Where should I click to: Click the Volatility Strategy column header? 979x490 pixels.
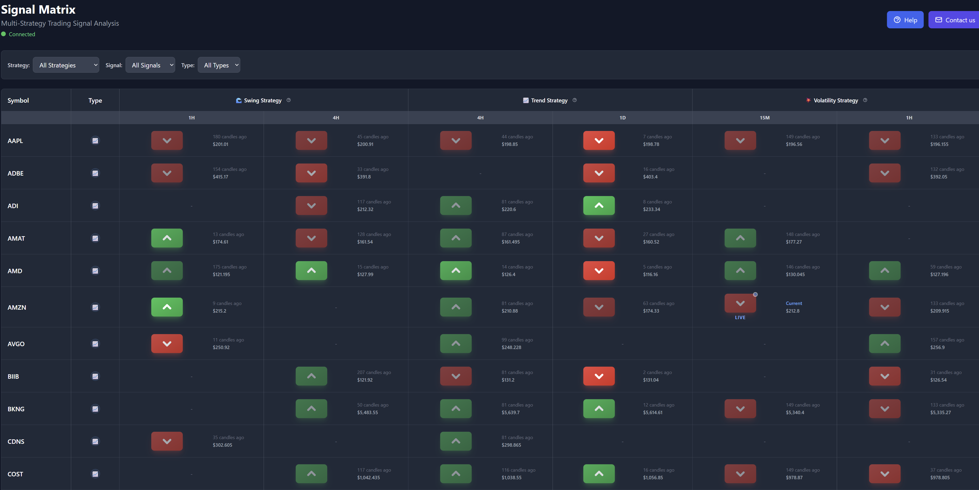click(836, 100)
